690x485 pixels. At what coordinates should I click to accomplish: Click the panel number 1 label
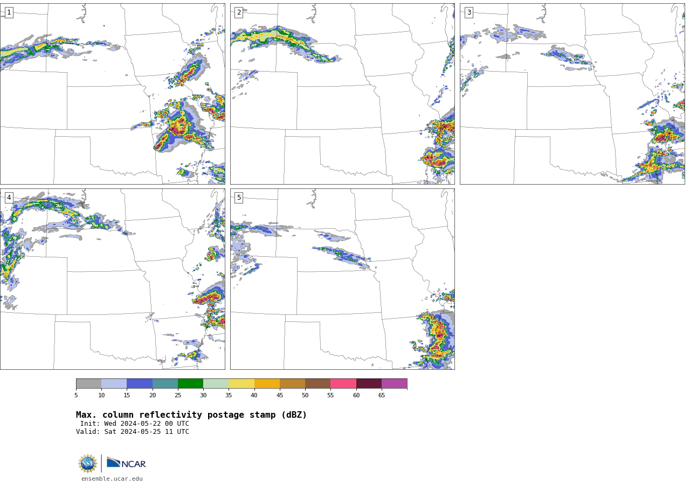[x=9, y=12]
